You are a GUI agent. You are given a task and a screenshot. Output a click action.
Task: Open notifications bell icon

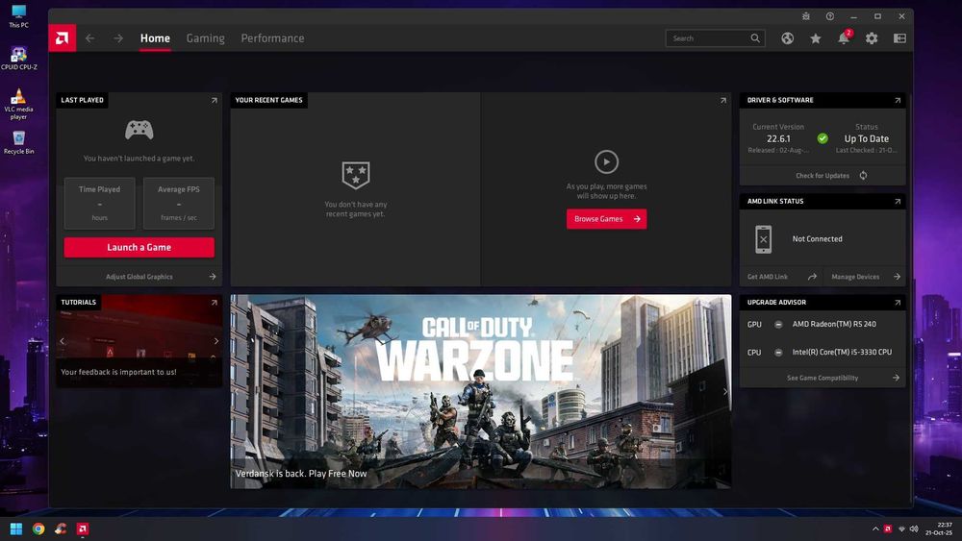(845, 38)
